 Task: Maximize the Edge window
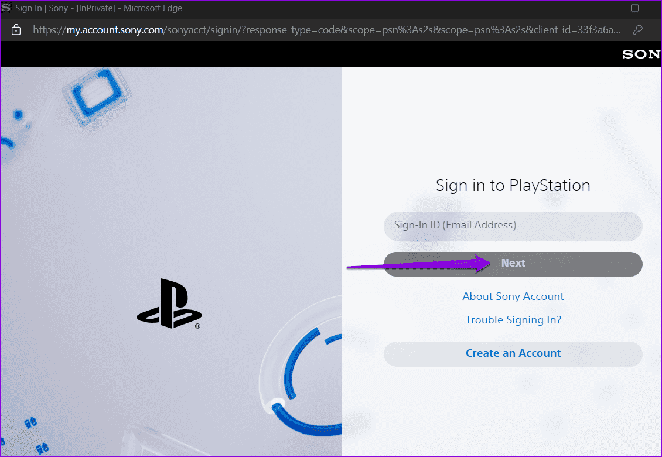point(634,8)
